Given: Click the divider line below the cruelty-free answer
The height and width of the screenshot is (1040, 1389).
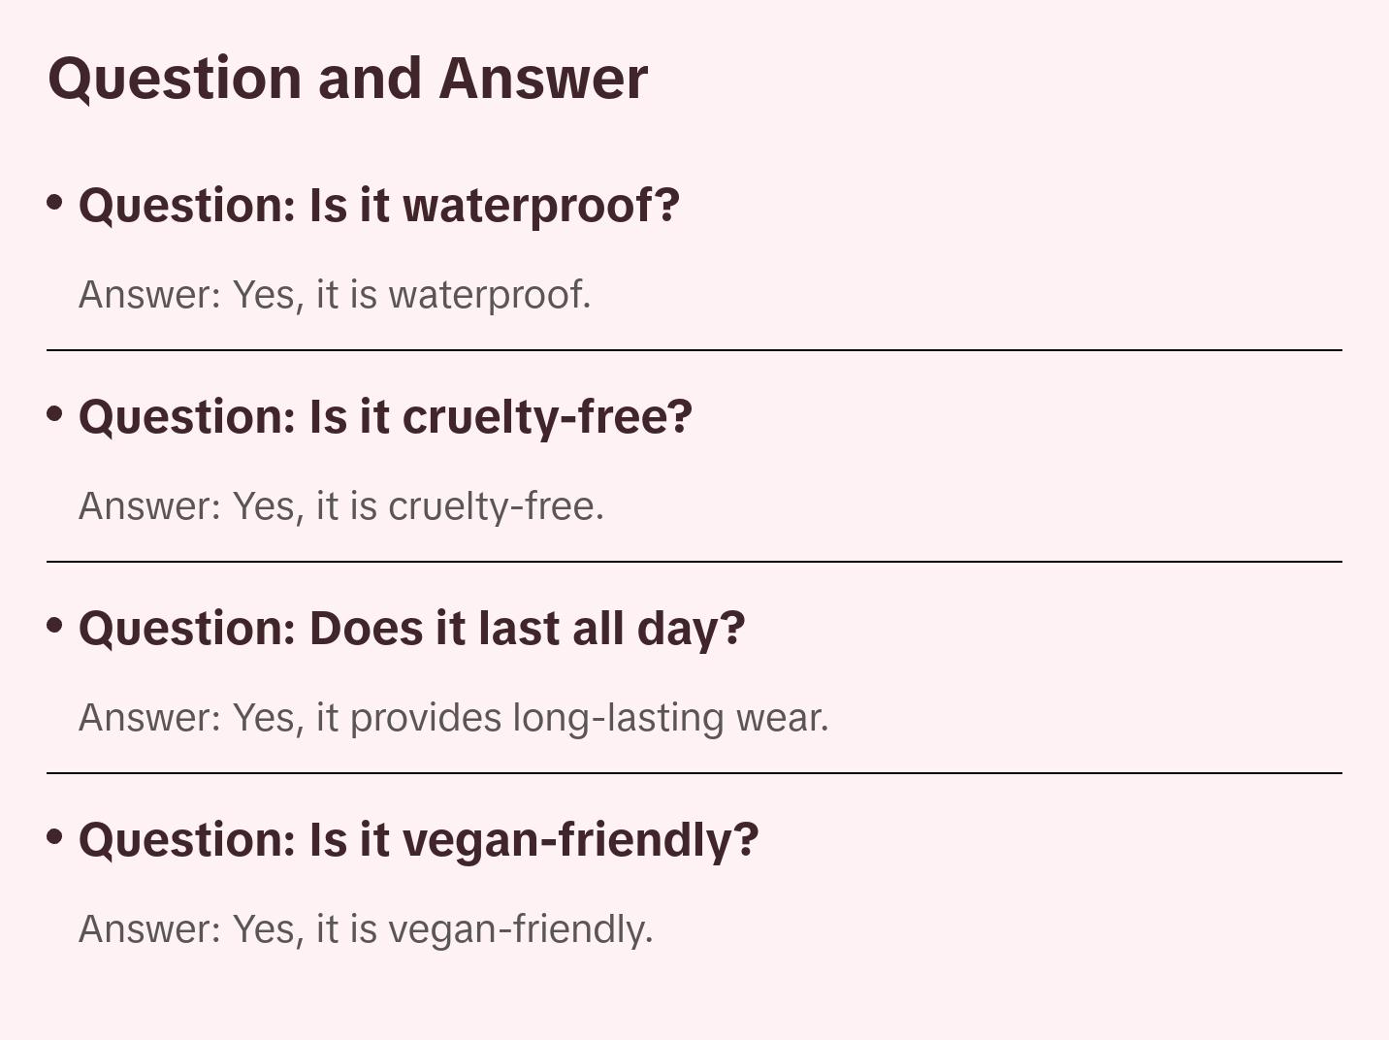Looking at the screenshot, I should [694, 562].
